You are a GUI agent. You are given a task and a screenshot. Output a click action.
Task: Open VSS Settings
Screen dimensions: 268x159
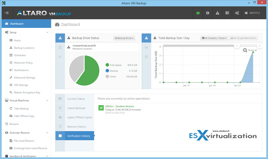(x=21, y=85)
